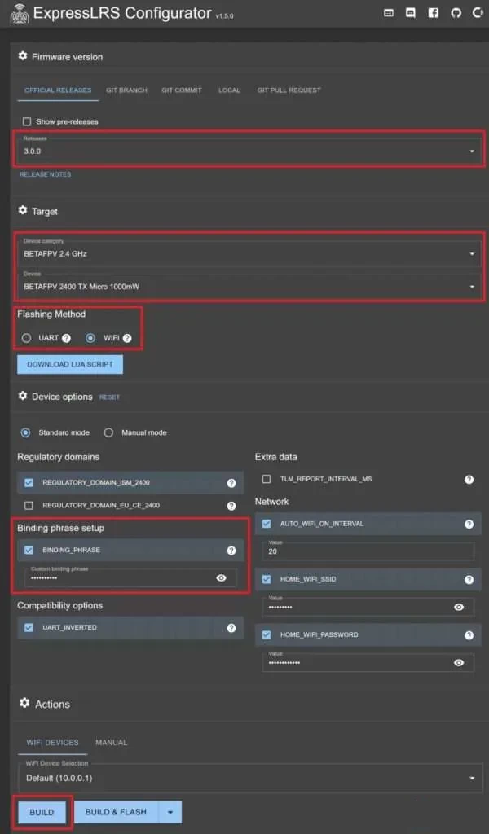The width and height of the screenshot is (489, 834).
Task: Open the GitHub repository icon
Action: click(456, 13)
